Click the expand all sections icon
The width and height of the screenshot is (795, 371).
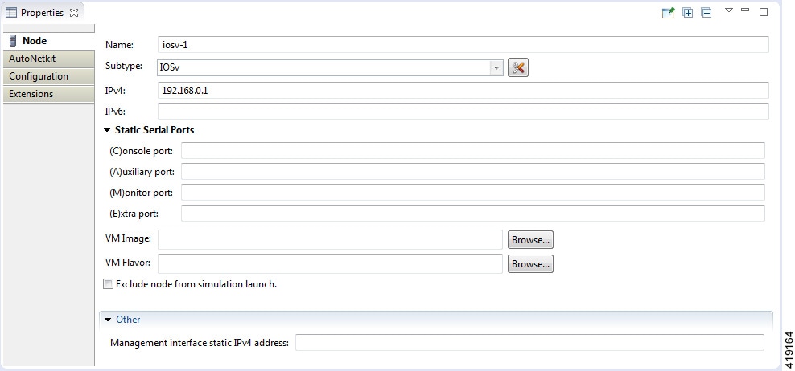(688, 13)
